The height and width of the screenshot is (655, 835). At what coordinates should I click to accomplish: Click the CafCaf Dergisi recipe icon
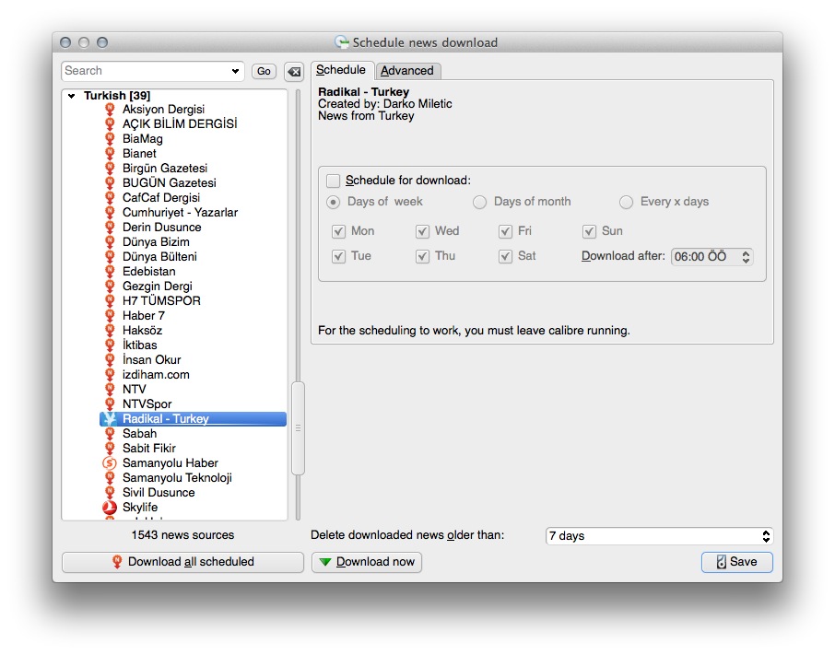110,197
